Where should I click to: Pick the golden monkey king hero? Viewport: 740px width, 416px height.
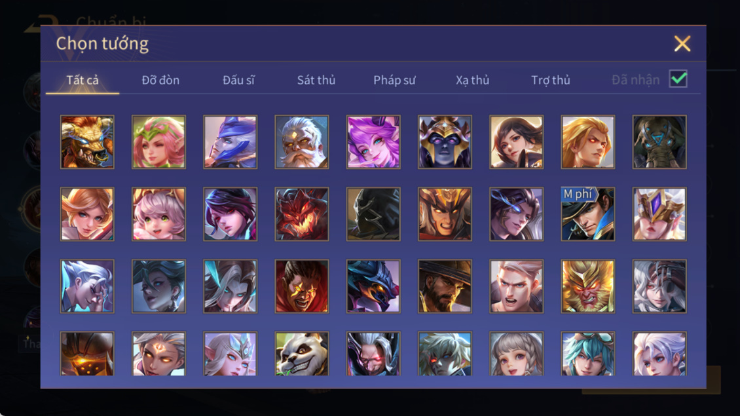[587, 286]
